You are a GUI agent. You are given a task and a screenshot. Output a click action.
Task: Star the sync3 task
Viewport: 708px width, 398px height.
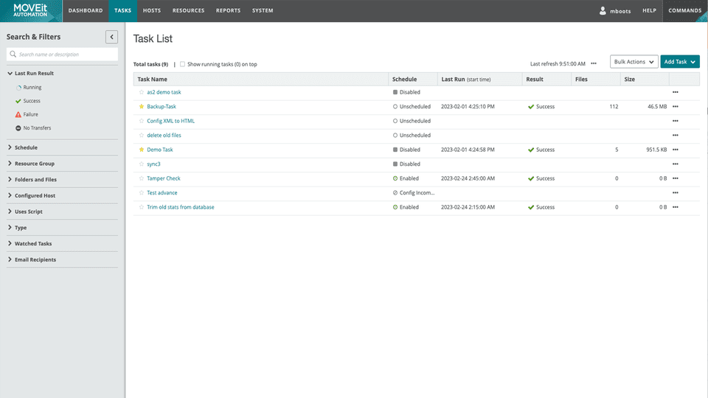click(142, 164)
